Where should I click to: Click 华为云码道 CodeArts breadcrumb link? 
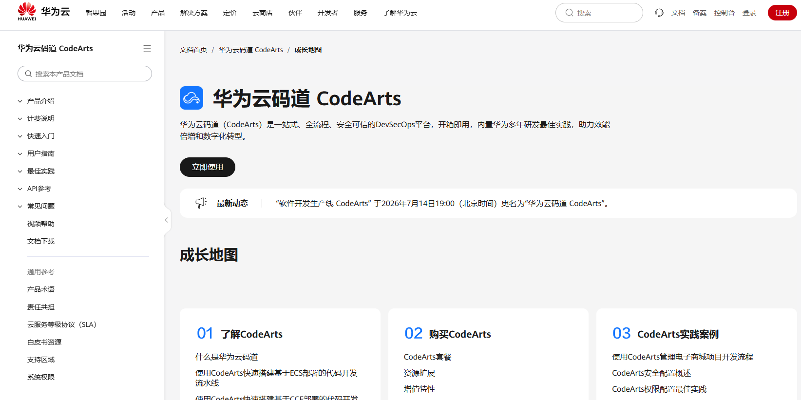click(x=251, y=50)
